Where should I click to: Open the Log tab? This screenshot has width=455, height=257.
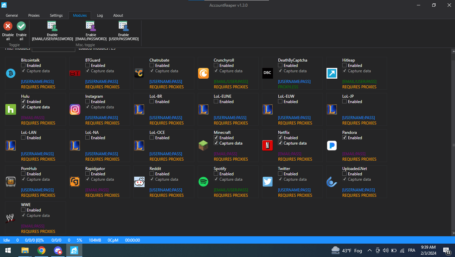click(100, 15)
